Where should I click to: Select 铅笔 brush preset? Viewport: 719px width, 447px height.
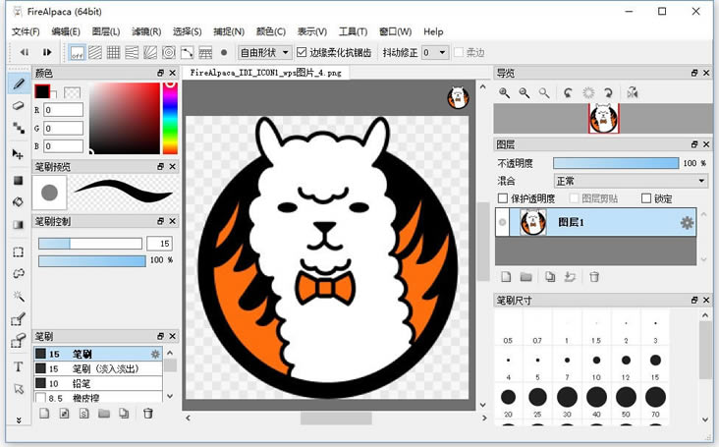pos(98,383)
